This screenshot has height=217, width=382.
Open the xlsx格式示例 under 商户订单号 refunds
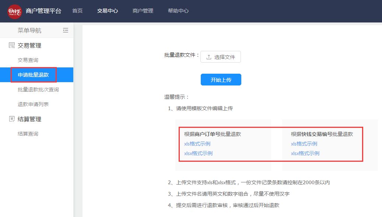click(199, 153)
